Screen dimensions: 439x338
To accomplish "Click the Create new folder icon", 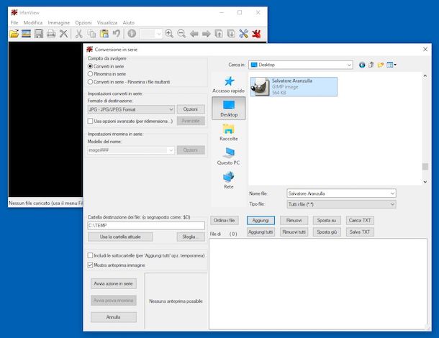I will pyautogui.click(x=380, y=65).
